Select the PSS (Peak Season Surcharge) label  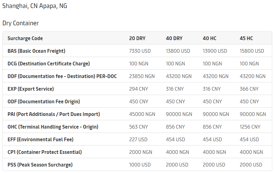40,165
